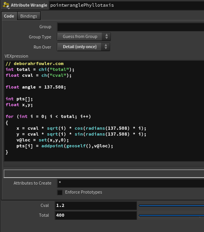Click the Run Over dropdown arrows
Screen dimensions: 204x232
pos(106,47)
